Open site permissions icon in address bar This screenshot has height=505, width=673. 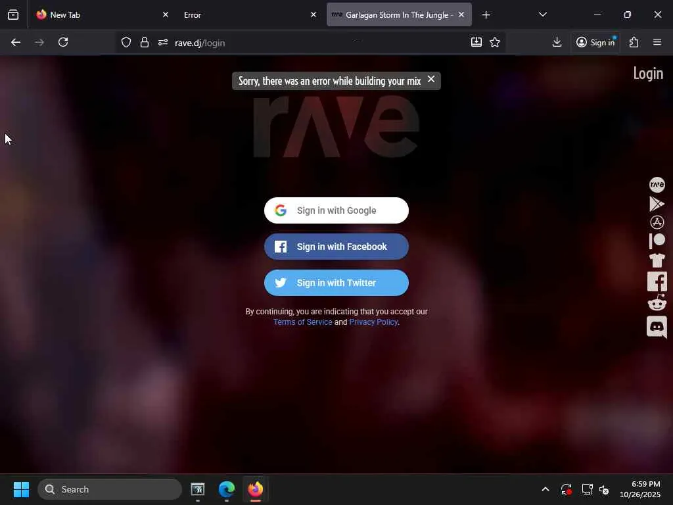pyautogui.click(x=163, y=43)
